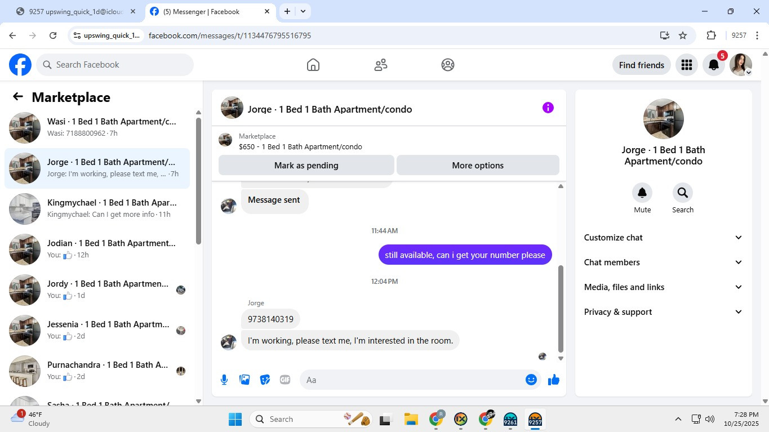Open the Wasi apartment conversation
This screenshot has height=432, width=769.
tap(97, 128)
